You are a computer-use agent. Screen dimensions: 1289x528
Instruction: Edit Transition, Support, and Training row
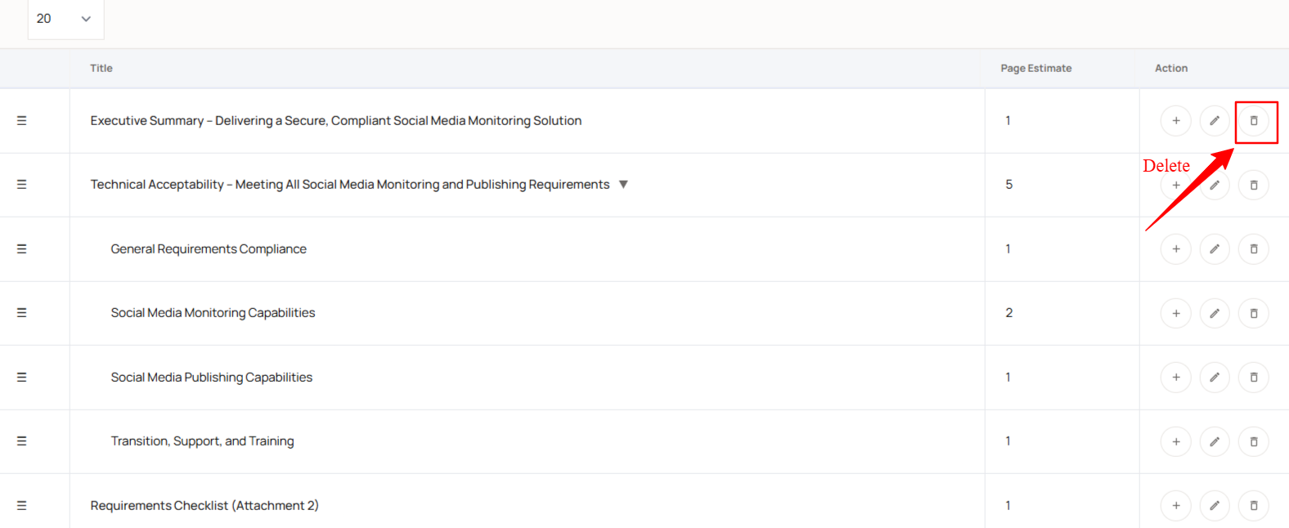click(1215, 441)
